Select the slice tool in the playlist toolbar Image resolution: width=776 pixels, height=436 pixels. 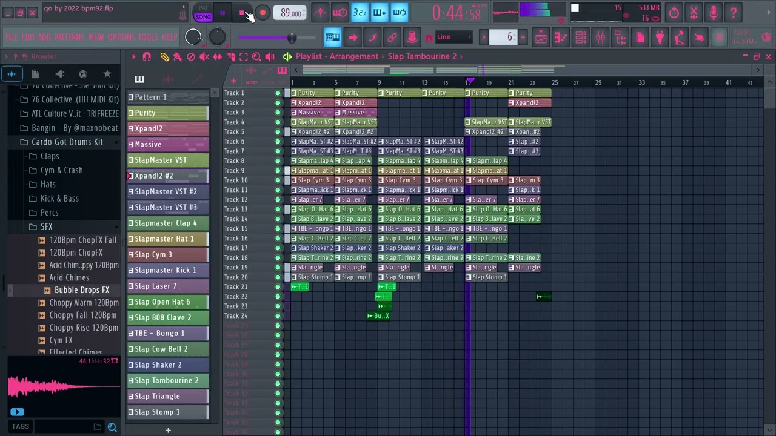[230, 57]
